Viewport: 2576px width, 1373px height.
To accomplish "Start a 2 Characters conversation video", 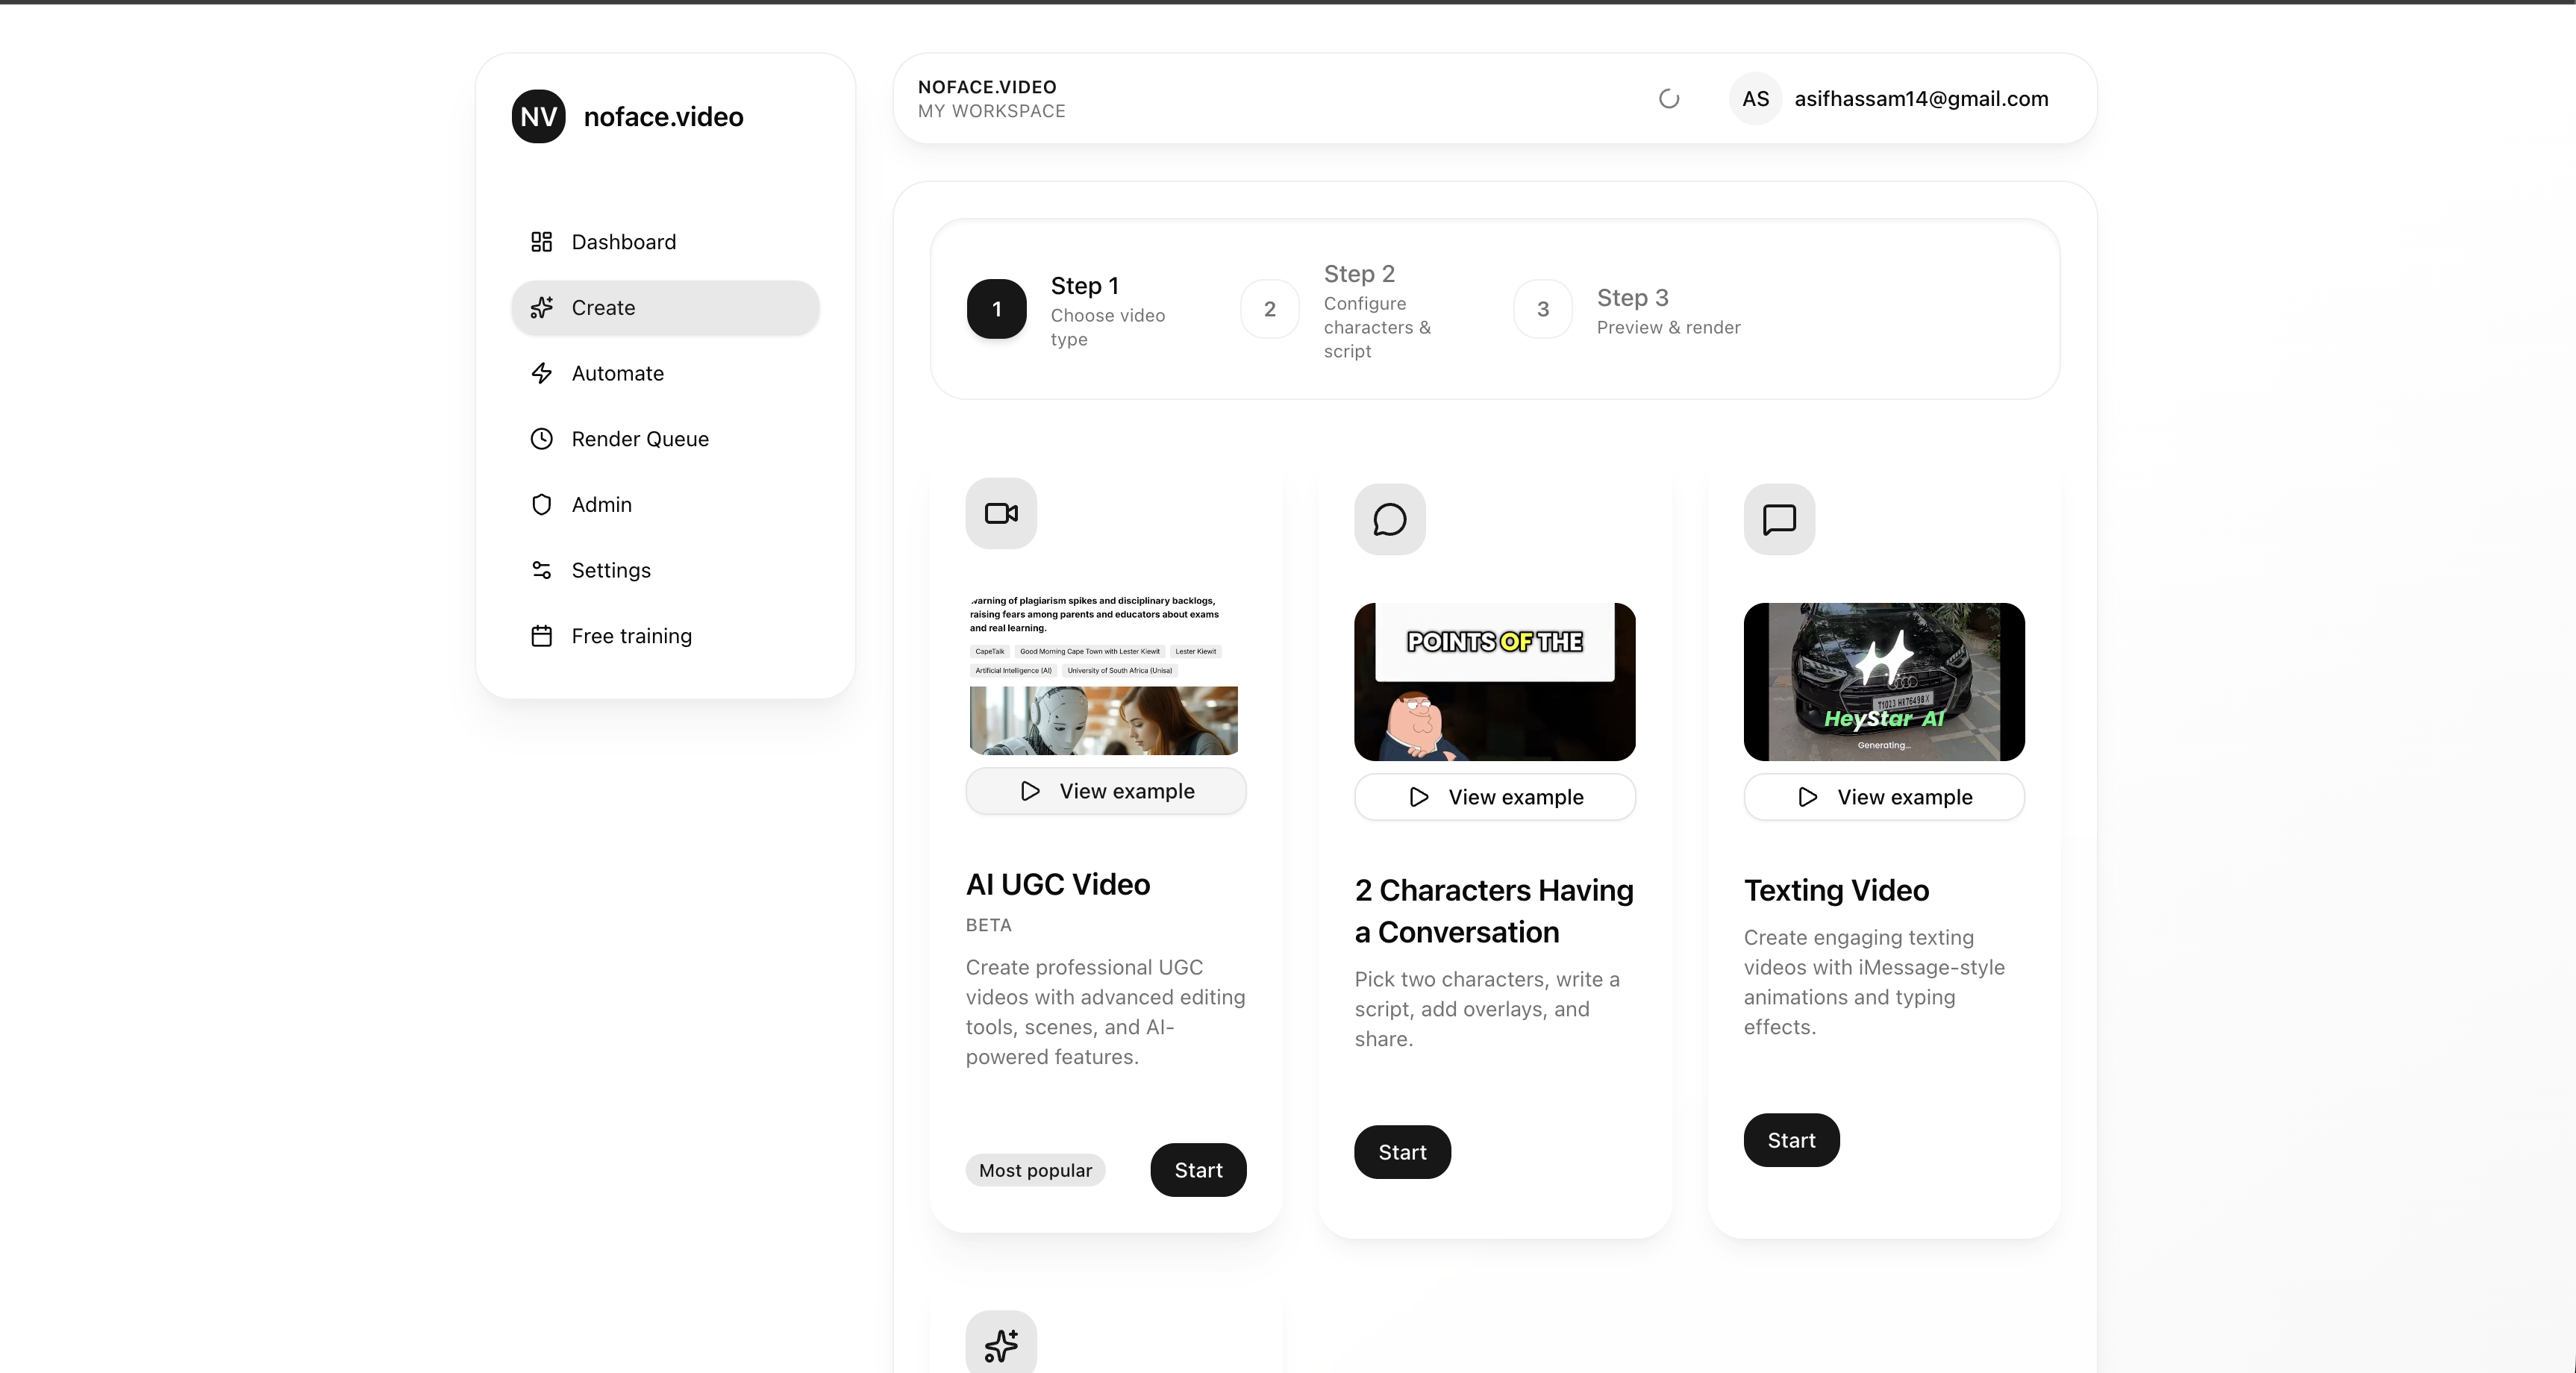I will pos(1401,1152).
